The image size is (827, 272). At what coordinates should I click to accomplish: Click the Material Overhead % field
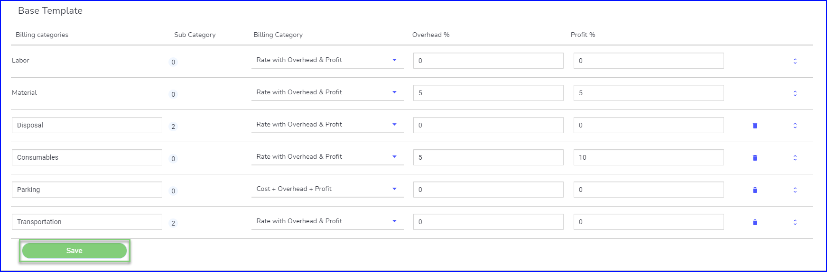[x=488, y=93]
